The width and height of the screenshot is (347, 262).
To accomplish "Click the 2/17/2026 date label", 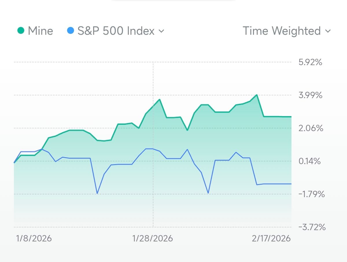I will pyautogui.click(x=271, y=238).
